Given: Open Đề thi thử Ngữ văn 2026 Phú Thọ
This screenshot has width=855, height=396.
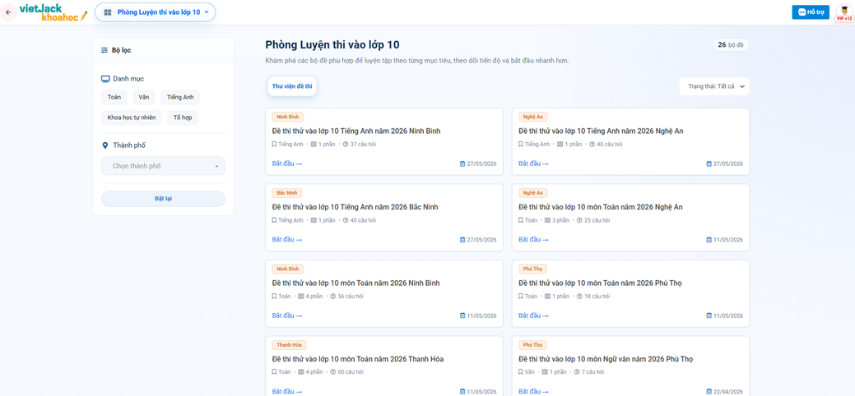Looking at the screenshot, I should coord(606,359).
